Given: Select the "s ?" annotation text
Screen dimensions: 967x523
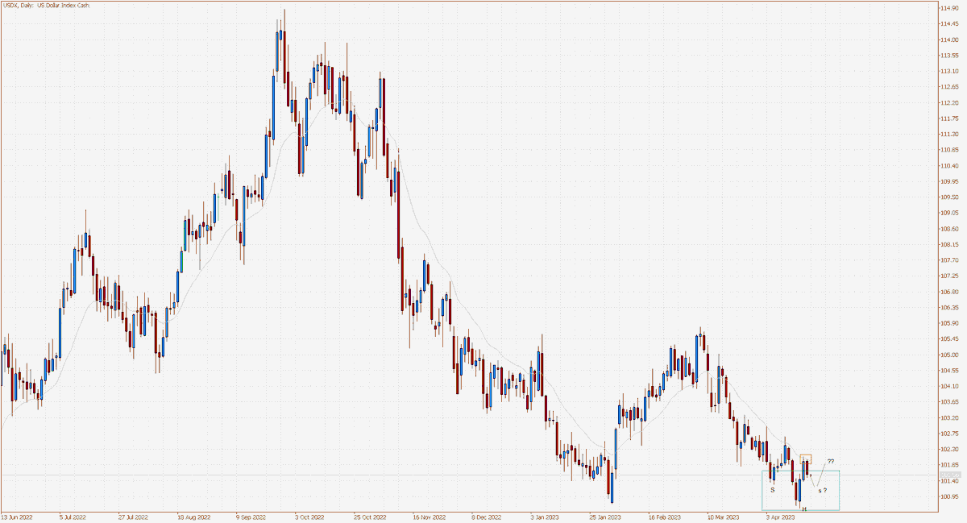Looking at the screenshot, I should pos(822,490).
